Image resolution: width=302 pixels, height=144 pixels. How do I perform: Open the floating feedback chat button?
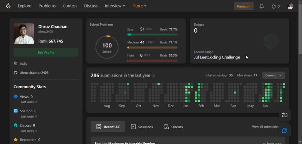click(x=285, y=130)
